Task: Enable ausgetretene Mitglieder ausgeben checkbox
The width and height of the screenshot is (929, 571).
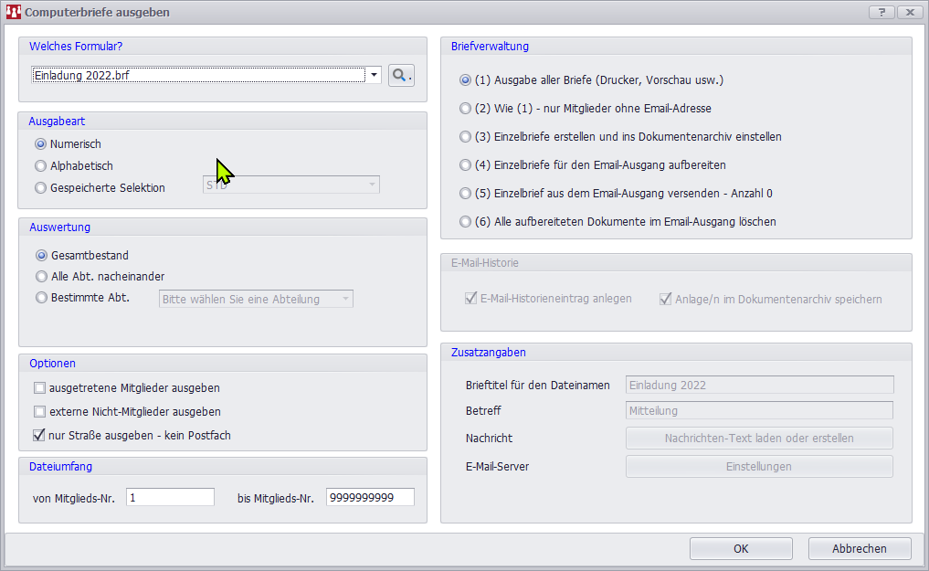Action: pos(39,387)
